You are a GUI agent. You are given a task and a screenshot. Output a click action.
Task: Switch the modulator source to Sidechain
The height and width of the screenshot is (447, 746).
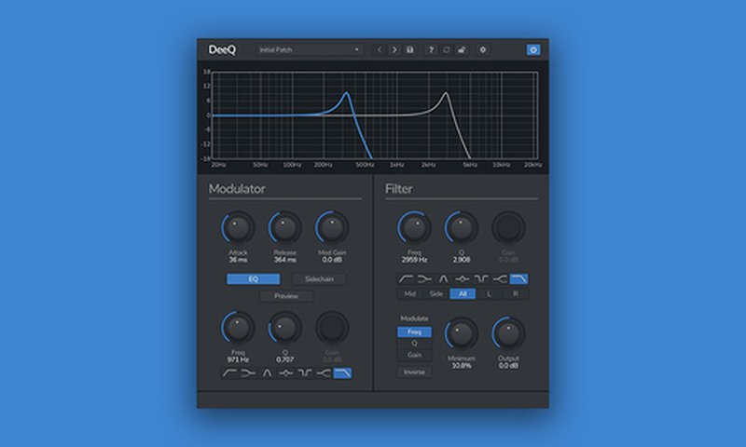pos(319,278)
